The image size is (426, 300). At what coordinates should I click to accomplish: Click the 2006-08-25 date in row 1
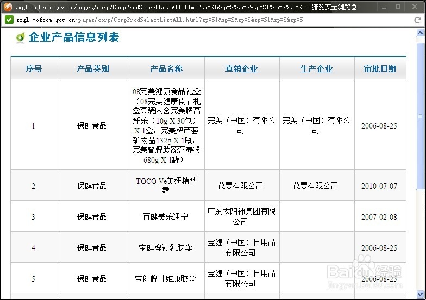click(x=379, y=126)
